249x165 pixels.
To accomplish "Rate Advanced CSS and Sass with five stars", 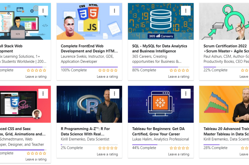I will pyautogui.click(x=45, y=153).
